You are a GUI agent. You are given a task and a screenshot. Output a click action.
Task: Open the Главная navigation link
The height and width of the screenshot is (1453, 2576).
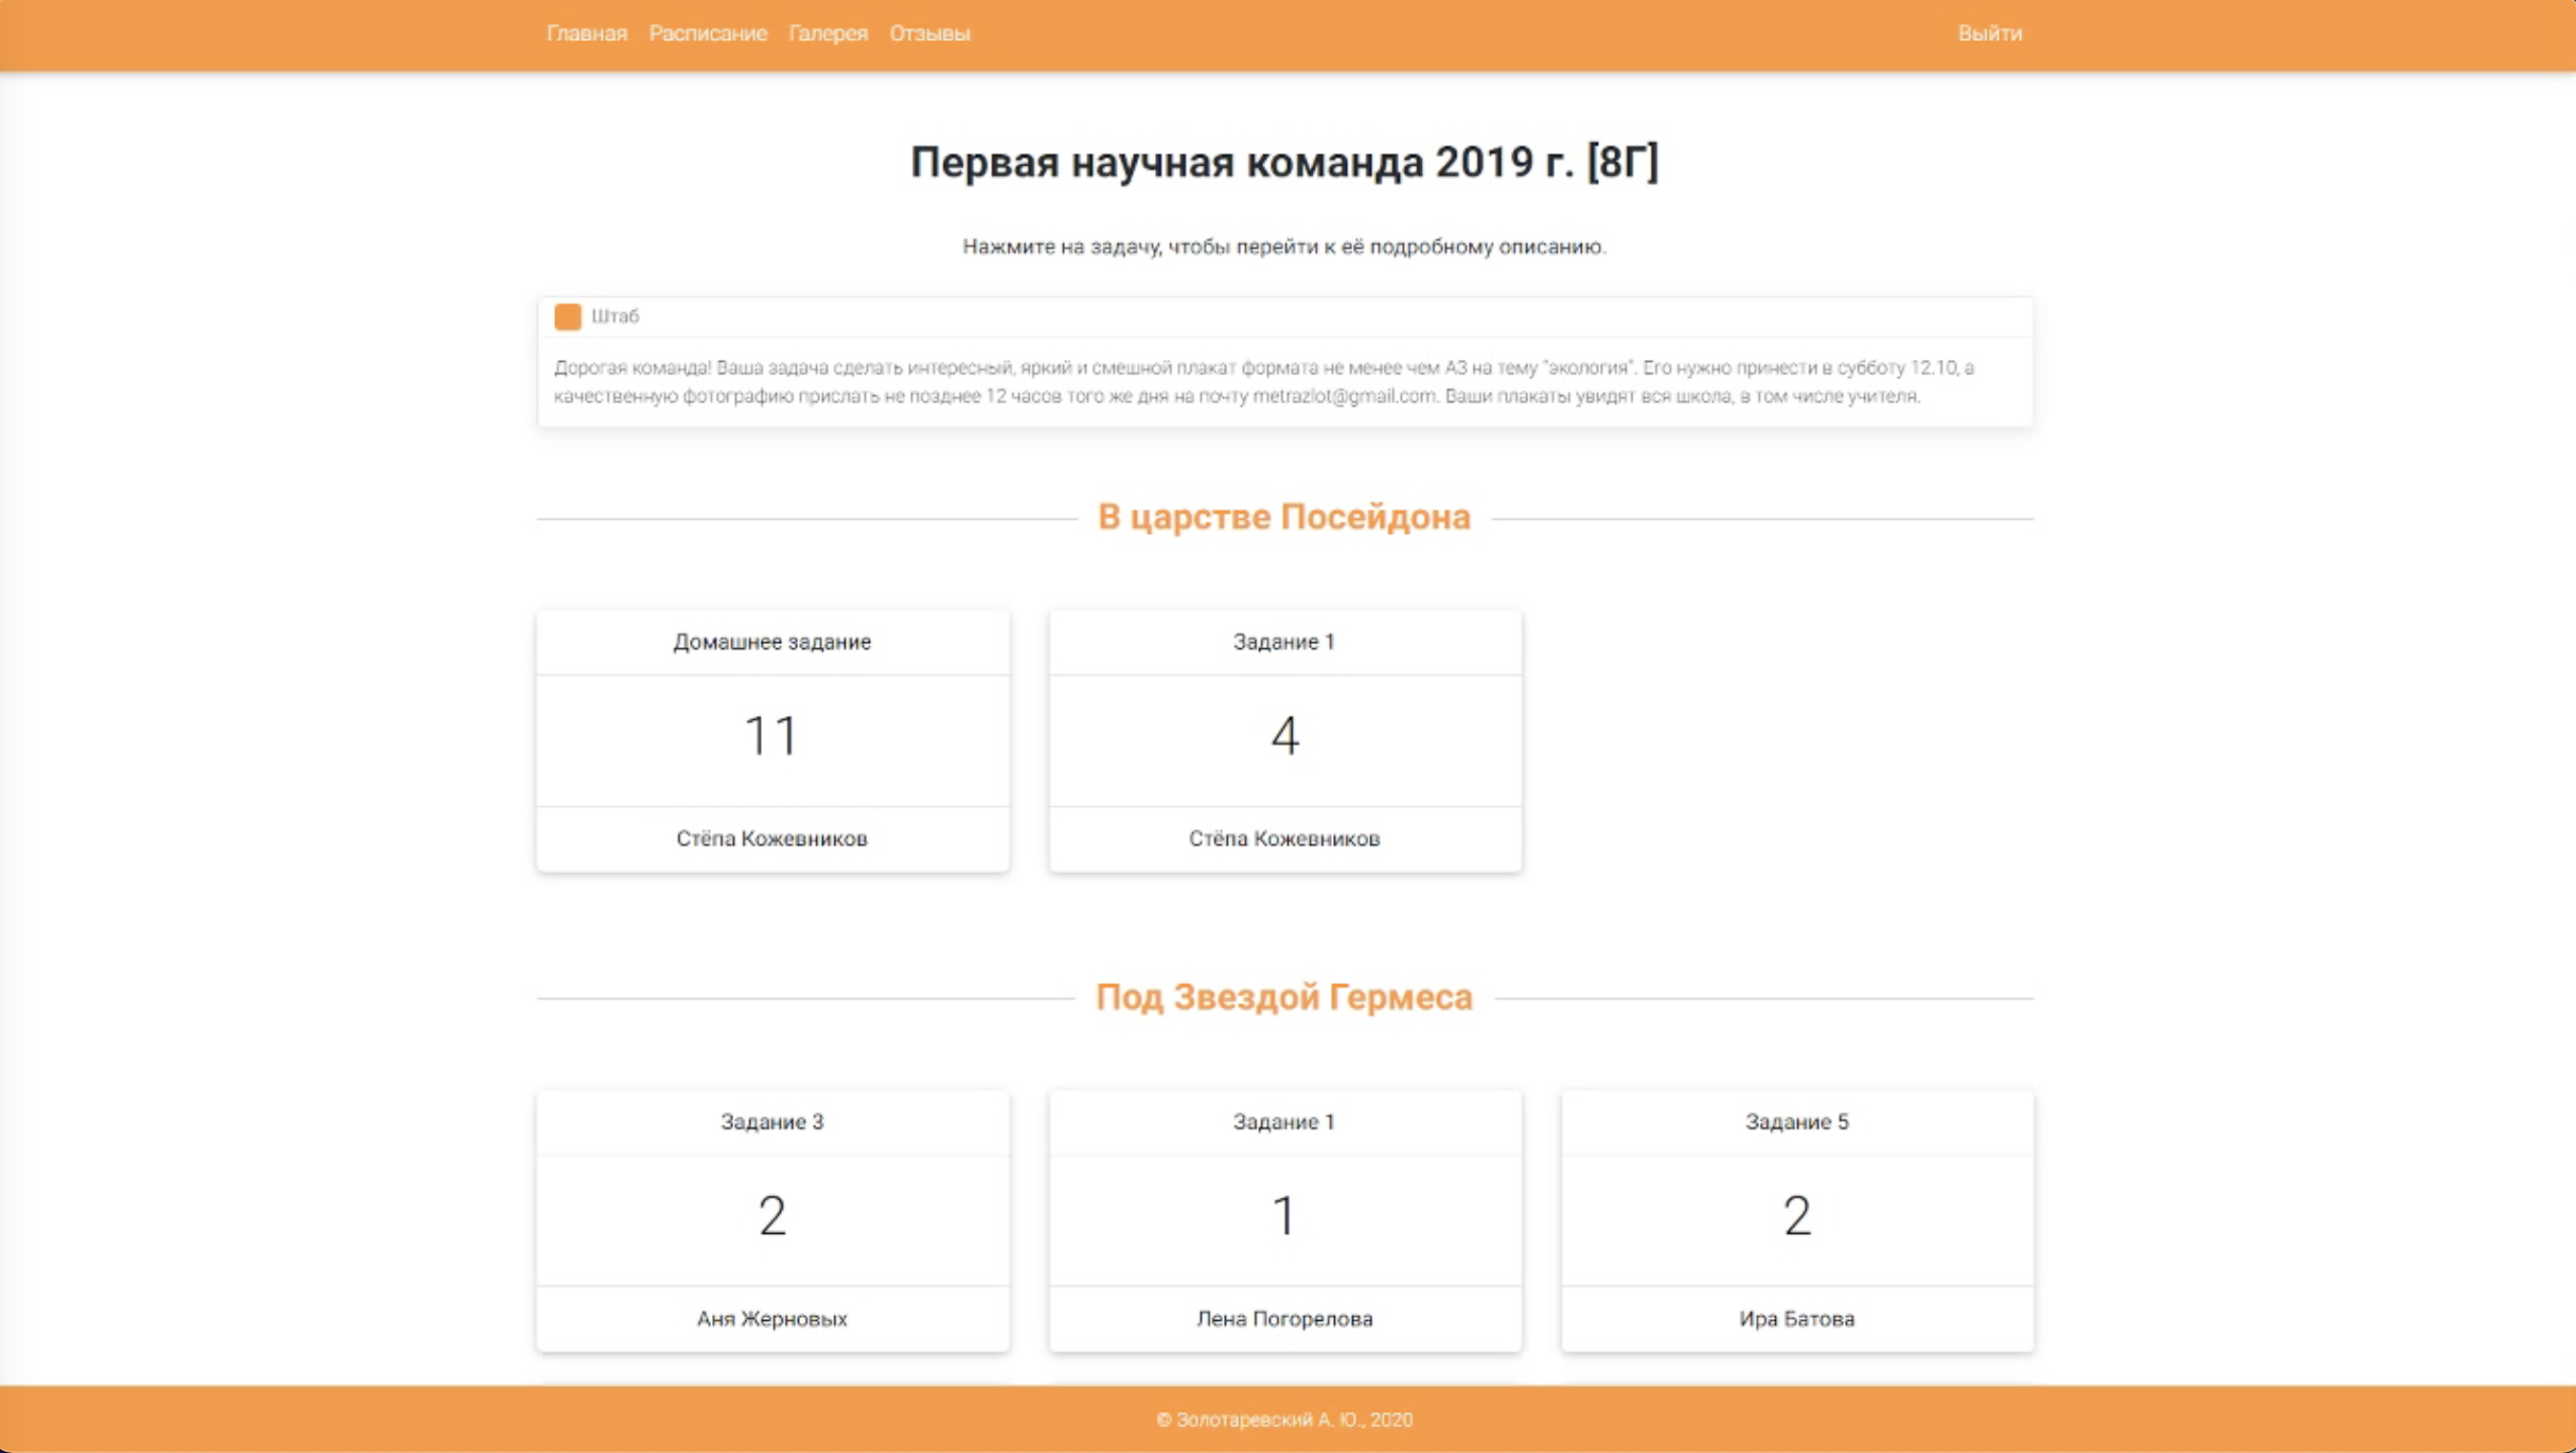[586, 34]
